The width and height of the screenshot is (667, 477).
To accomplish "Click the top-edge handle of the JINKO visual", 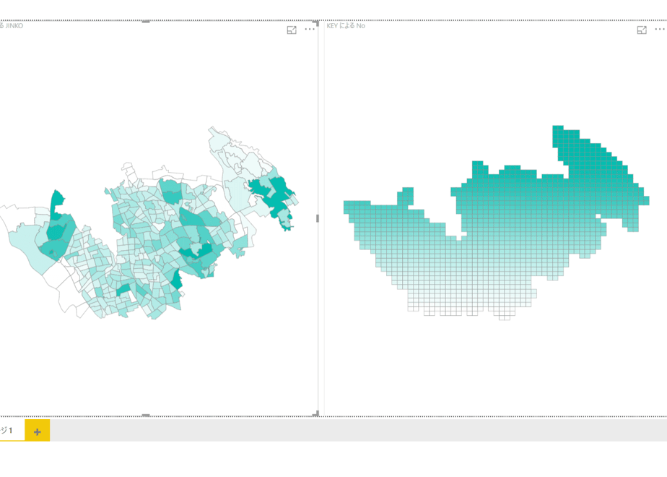I will pyautogui.click(x=146, y=21).
